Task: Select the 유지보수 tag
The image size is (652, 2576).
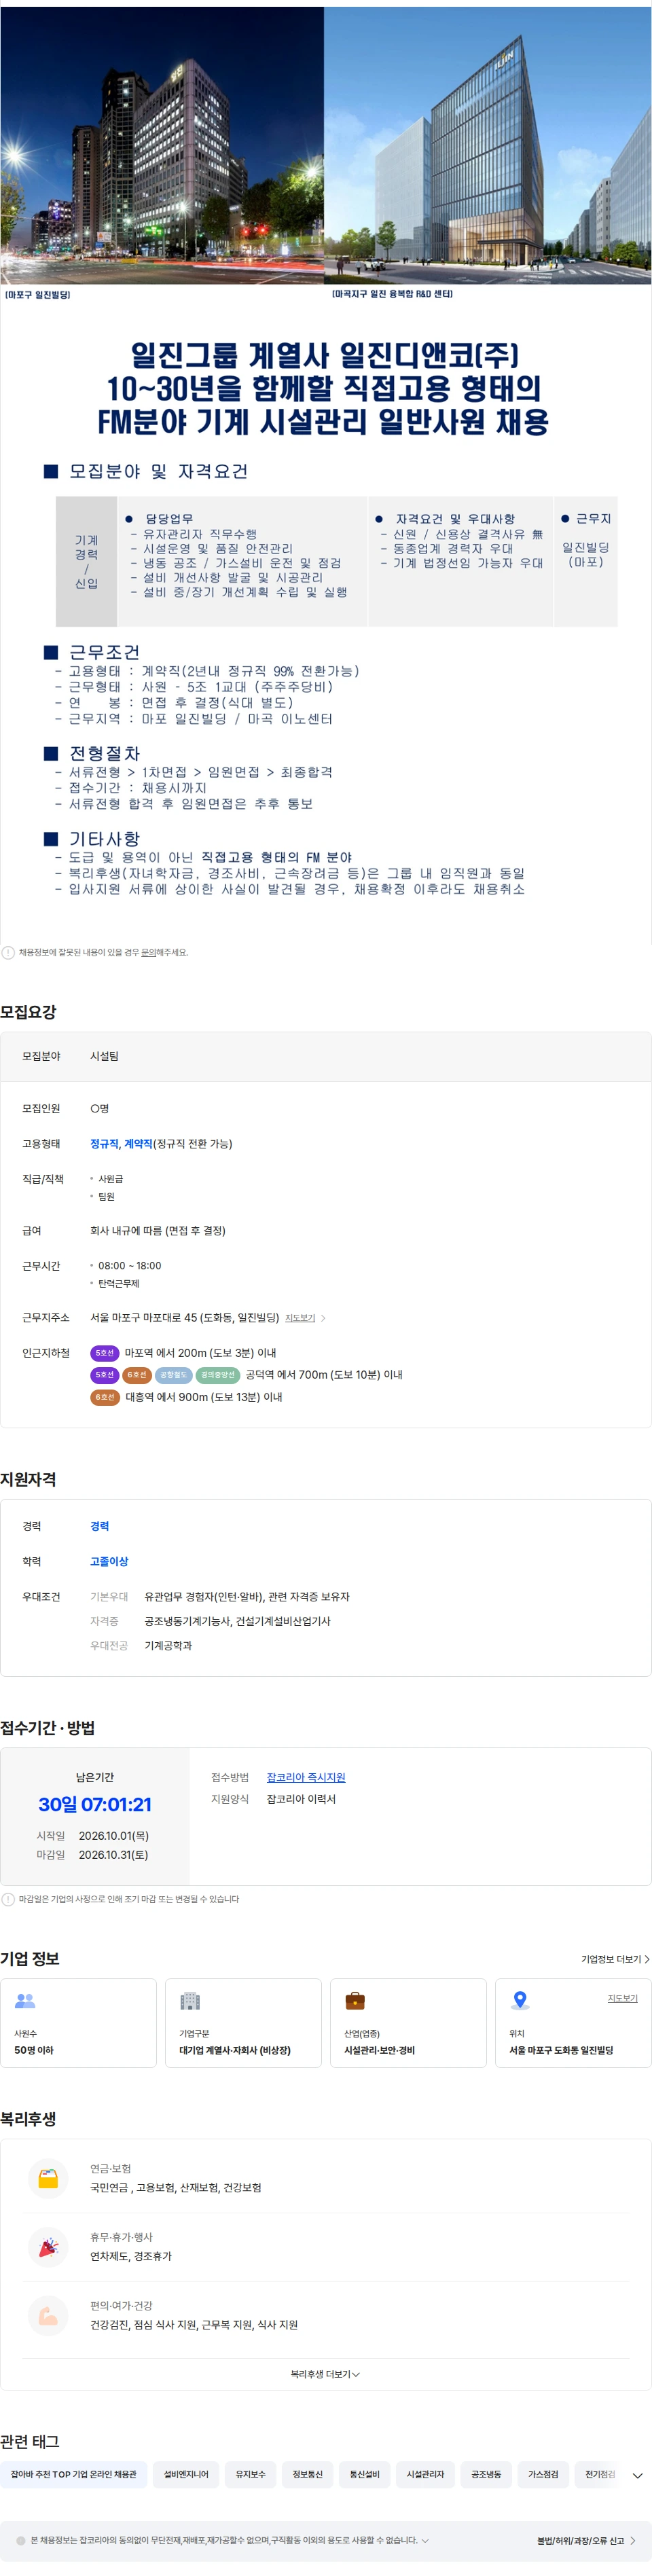Action: [x=250, y=2474]
